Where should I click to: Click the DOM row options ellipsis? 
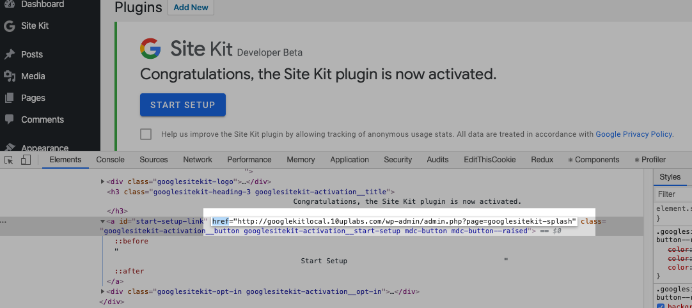(x=4, y=221)
